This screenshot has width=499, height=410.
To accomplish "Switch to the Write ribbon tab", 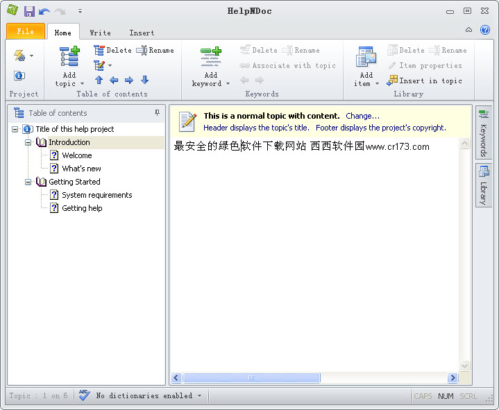I will click(x=100, y=33).
